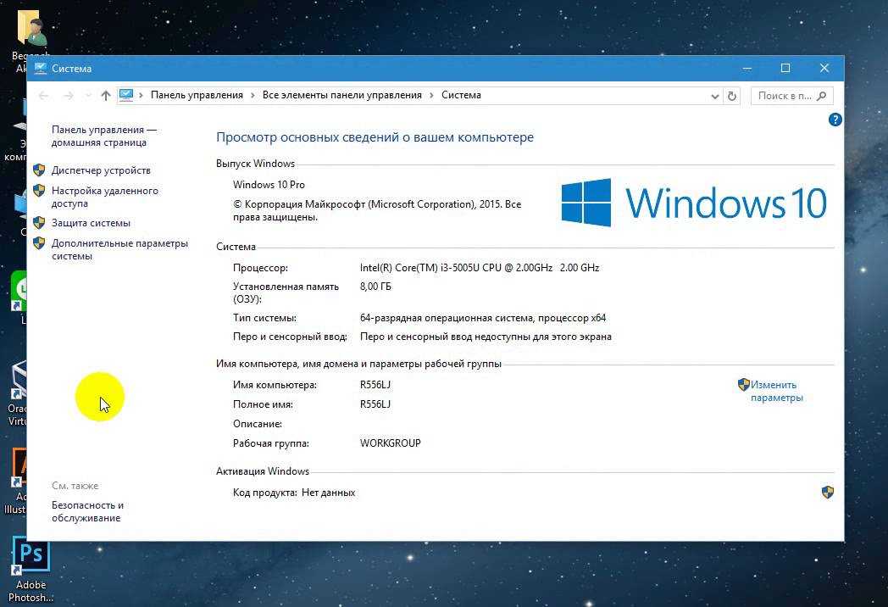Click the 8,00 ГБ memory value
The image size is (888, 607).
point(375,287)
